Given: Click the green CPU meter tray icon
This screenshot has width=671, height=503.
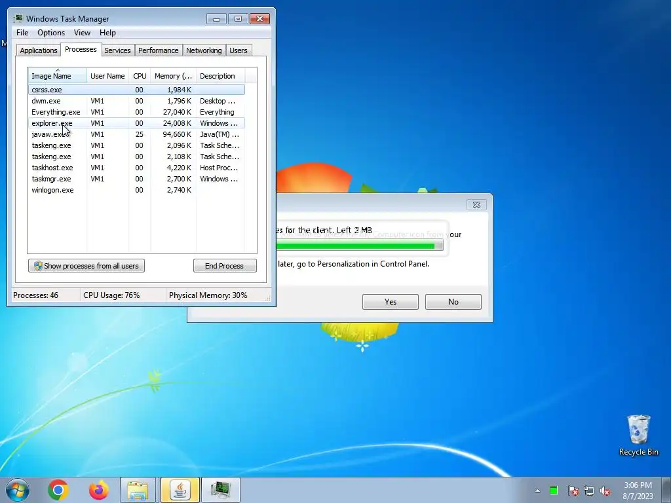Looking at the screenshot, I should click(554, 491).
